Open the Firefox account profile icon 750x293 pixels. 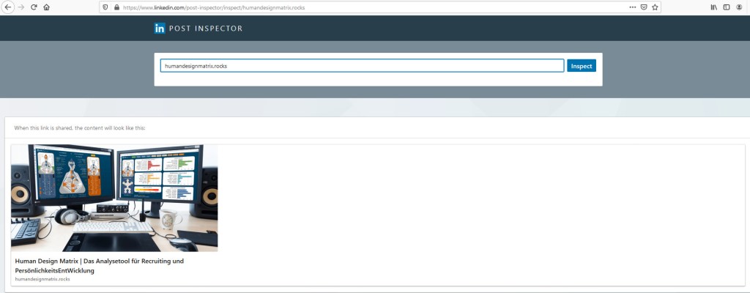(x=740, y=7)
